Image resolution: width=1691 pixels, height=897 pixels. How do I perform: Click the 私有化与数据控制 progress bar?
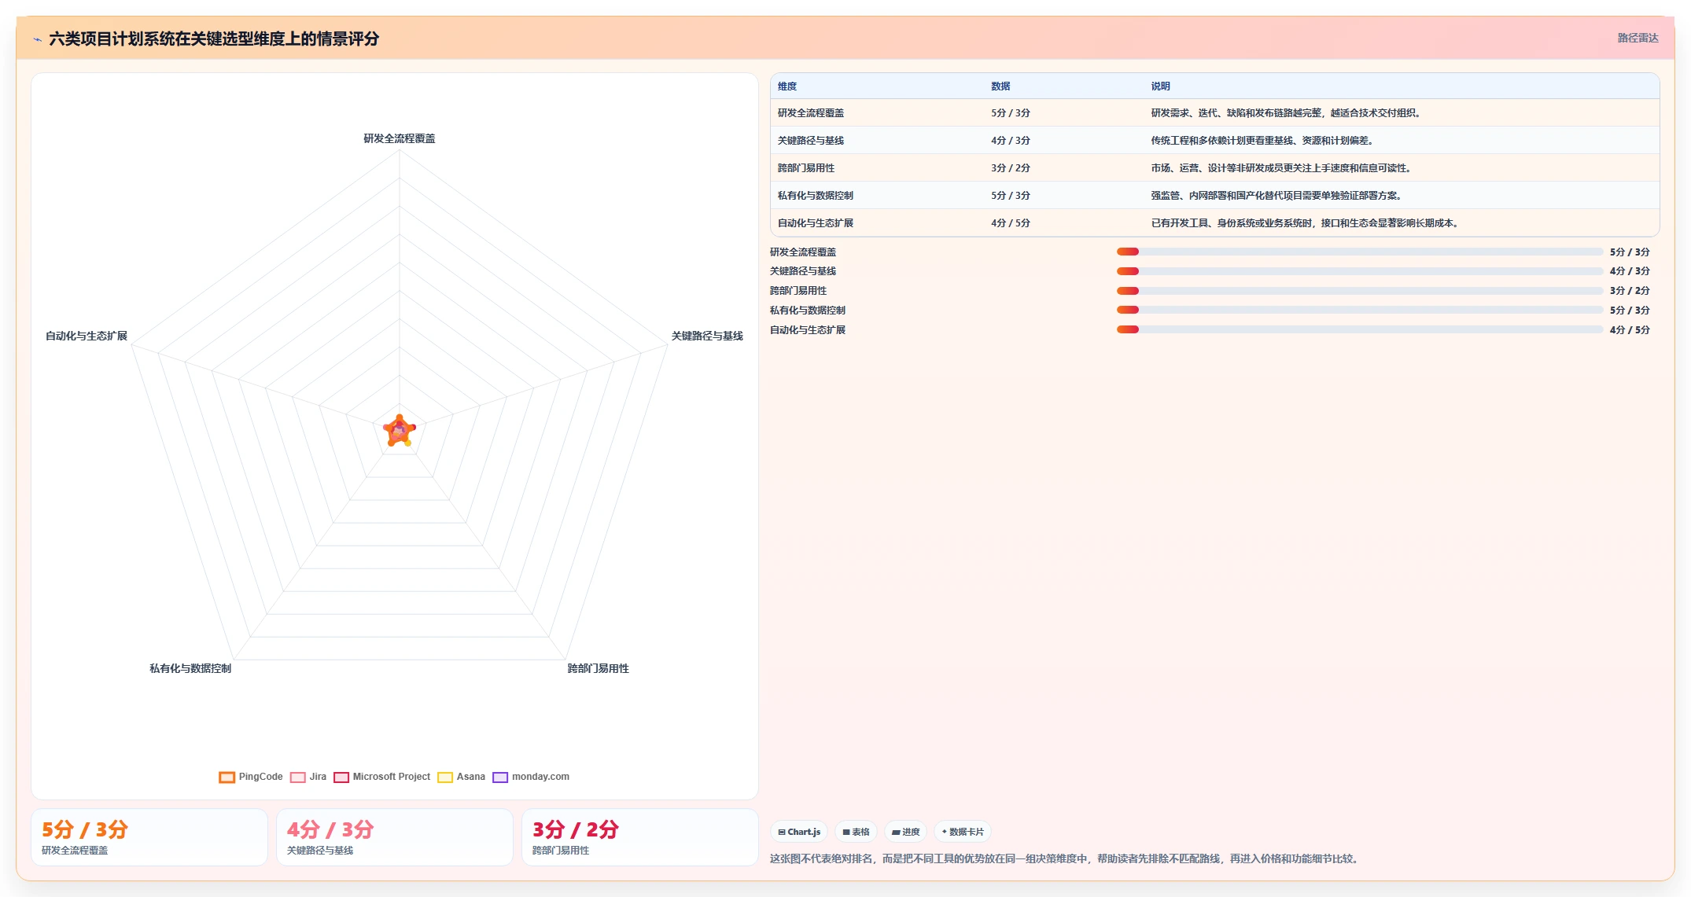pos(1359,310)
